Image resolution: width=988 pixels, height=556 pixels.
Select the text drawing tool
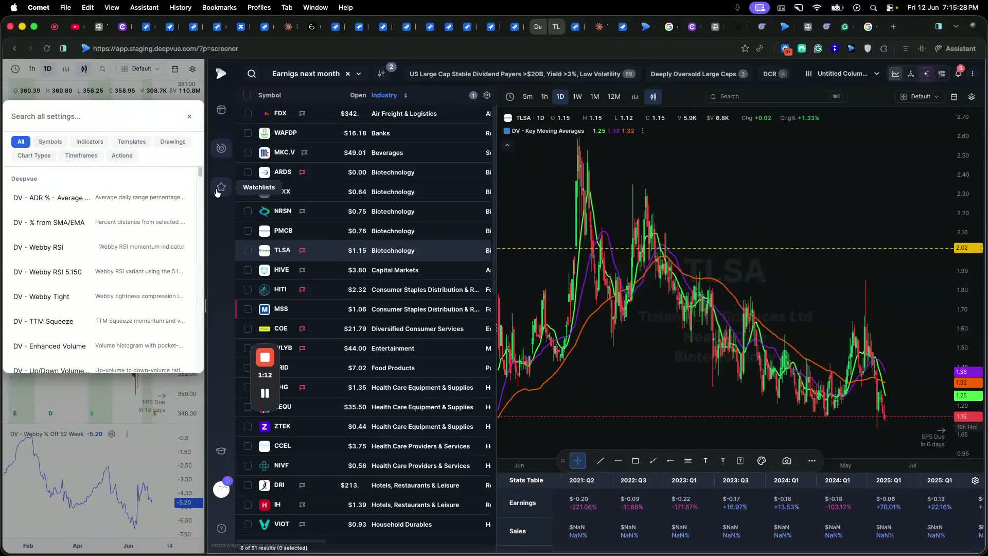click(x=705, y=461)
